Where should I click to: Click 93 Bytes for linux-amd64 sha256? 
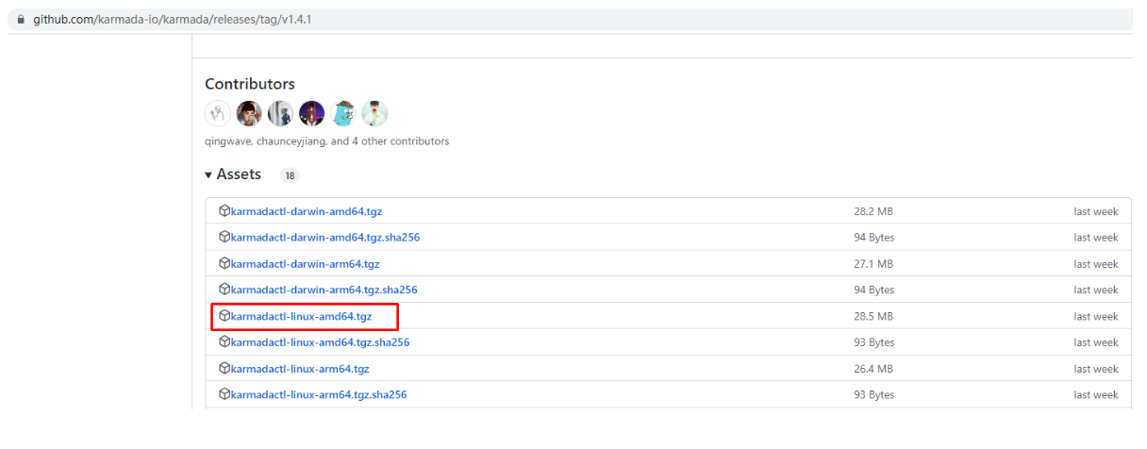pos(874,342)
